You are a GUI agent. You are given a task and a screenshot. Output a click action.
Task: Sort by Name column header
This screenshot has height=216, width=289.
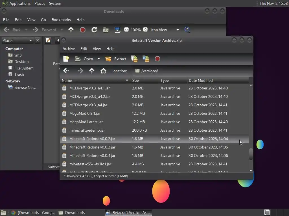pos(95,80)
